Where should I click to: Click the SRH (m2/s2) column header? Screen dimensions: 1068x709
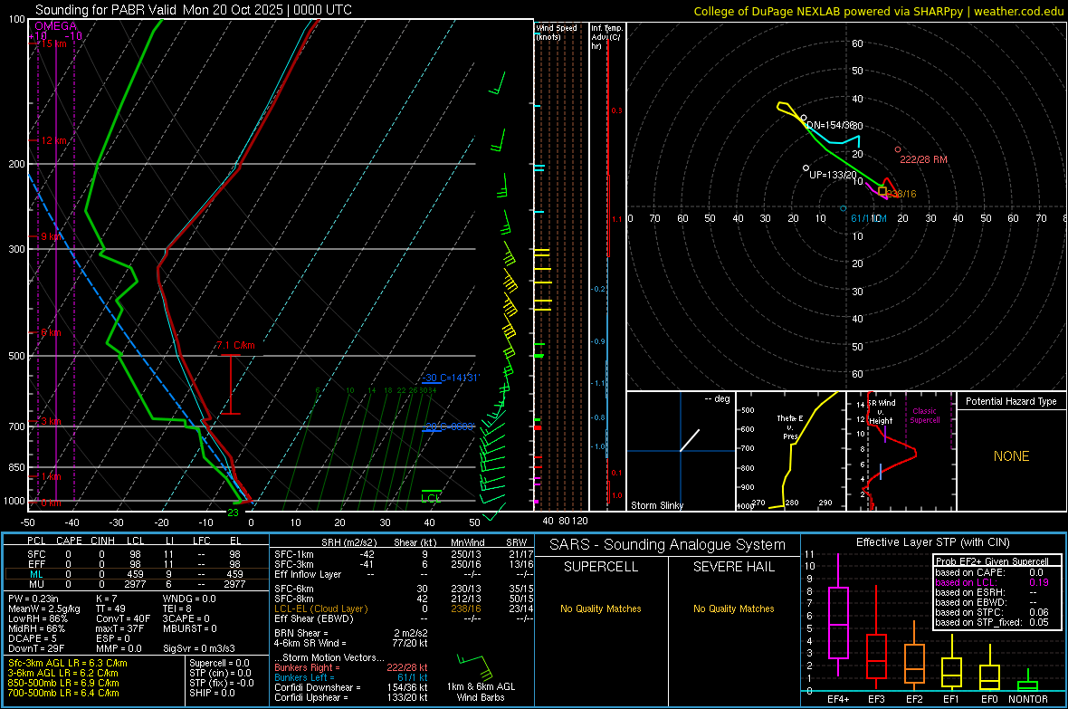[x=348, y=542]
